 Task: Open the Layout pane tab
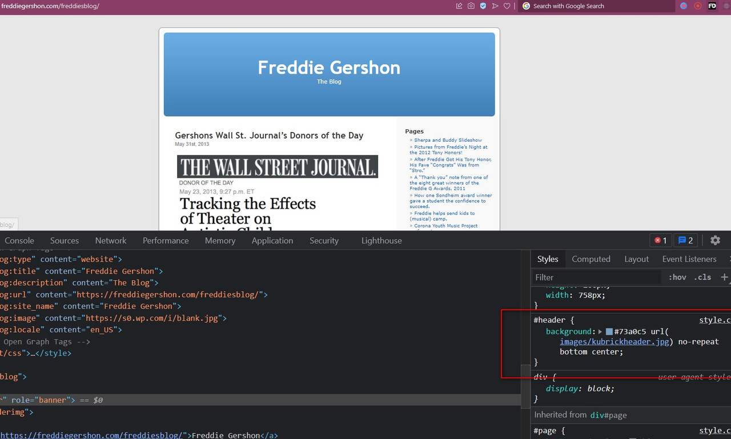coord(636,259)
